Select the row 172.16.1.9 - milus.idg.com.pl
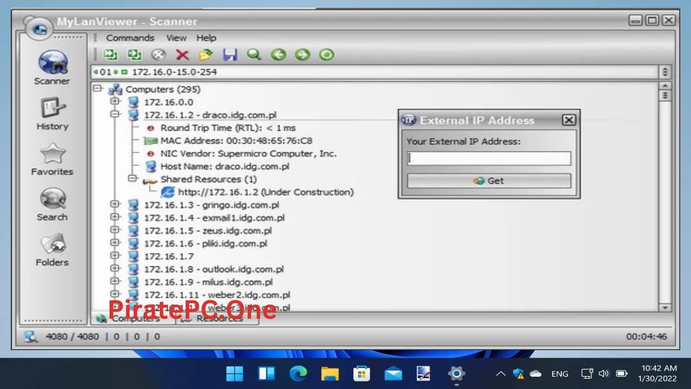 (x=208, y=282)
